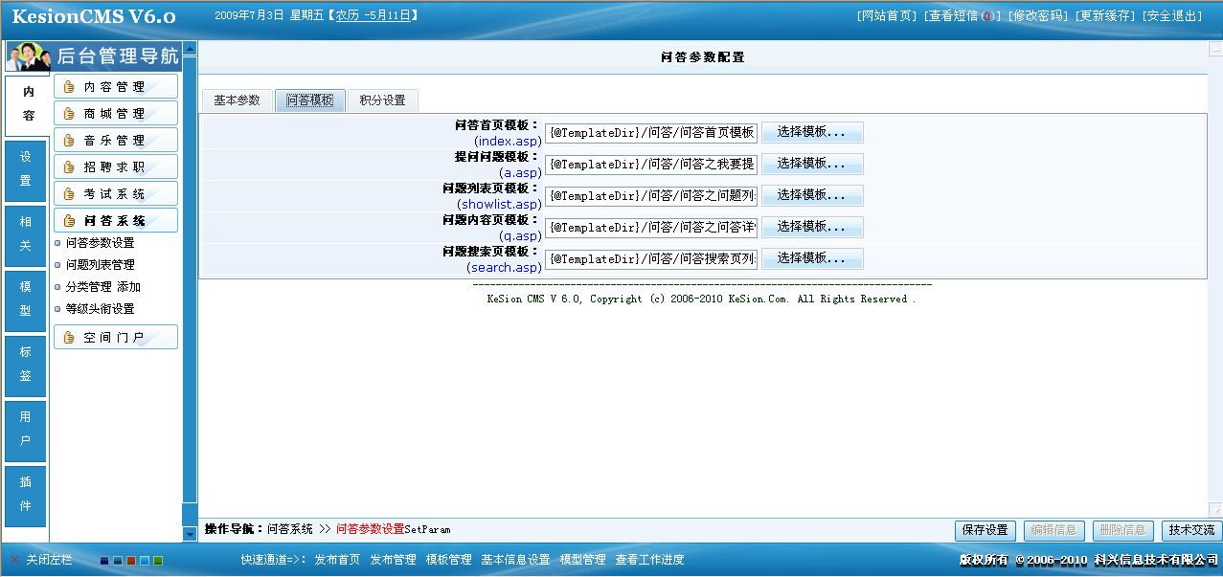Click the sidebar scrollbar down arrow
This screenshot has height=577, width=1223.
[190, 534]
